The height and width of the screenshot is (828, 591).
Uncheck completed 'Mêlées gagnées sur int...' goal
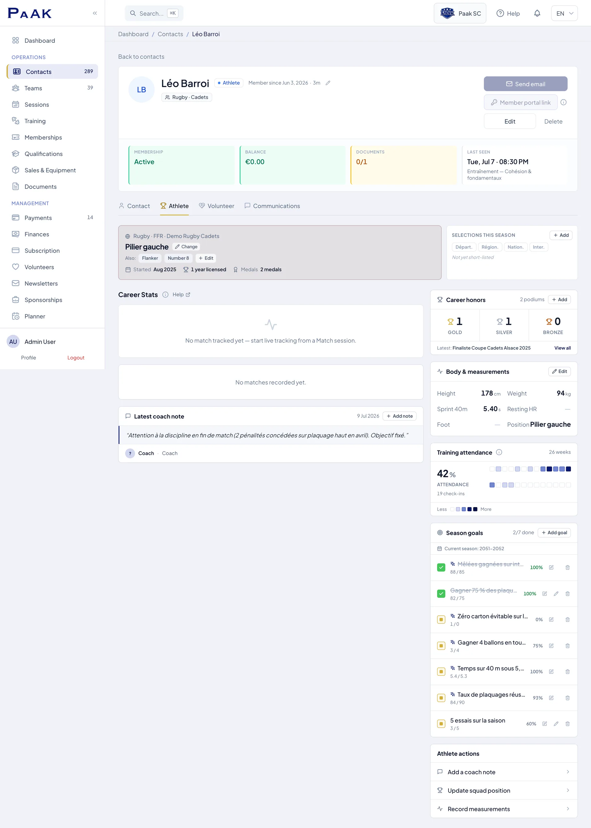point(441,567)
